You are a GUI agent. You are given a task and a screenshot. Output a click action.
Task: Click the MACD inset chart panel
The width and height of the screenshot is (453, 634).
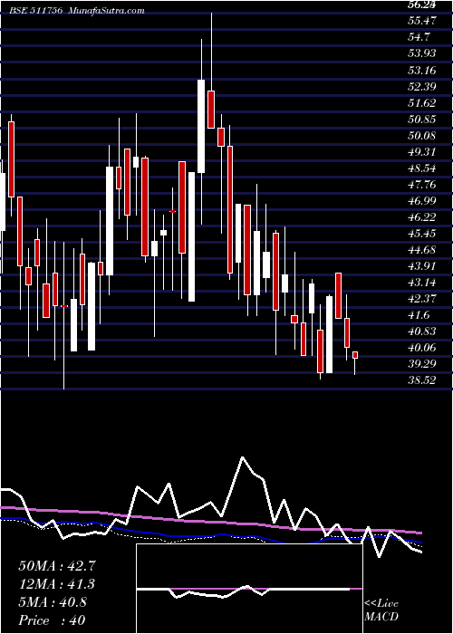(x=249, y=589)
